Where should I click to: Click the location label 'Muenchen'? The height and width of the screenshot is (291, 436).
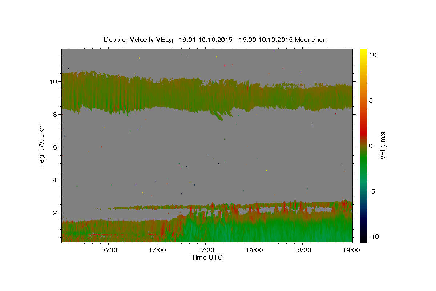tap(311, 40)
